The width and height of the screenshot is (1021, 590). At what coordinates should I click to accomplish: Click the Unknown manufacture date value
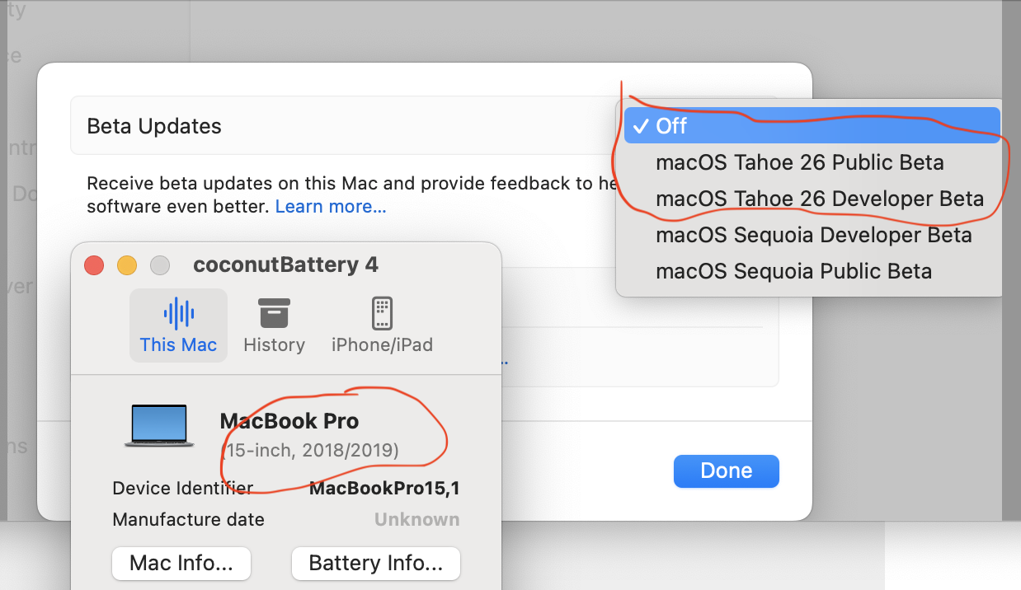click(416, 520)
